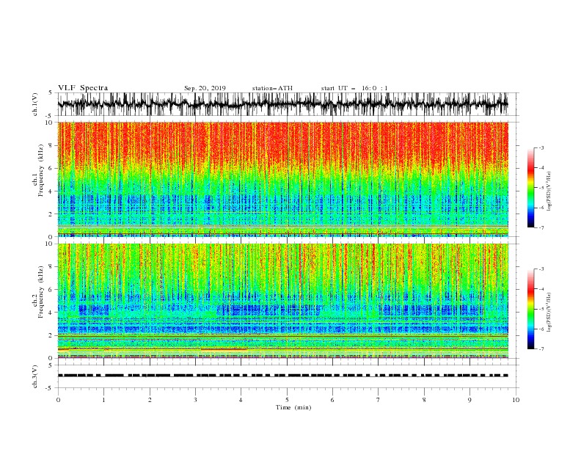Click the "ch.2 Frequency (kHz)" axis label
This screenshot has width=581, height=449.
(38, 292)
